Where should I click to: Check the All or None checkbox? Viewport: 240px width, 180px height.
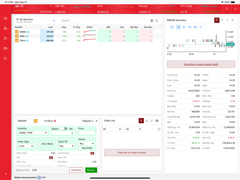[39, 144]
